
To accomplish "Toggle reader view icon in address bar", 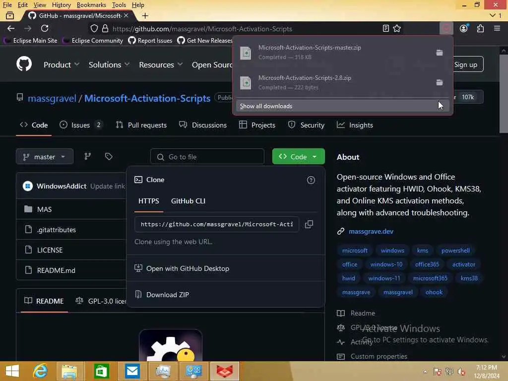I will [x=385, y=28].
